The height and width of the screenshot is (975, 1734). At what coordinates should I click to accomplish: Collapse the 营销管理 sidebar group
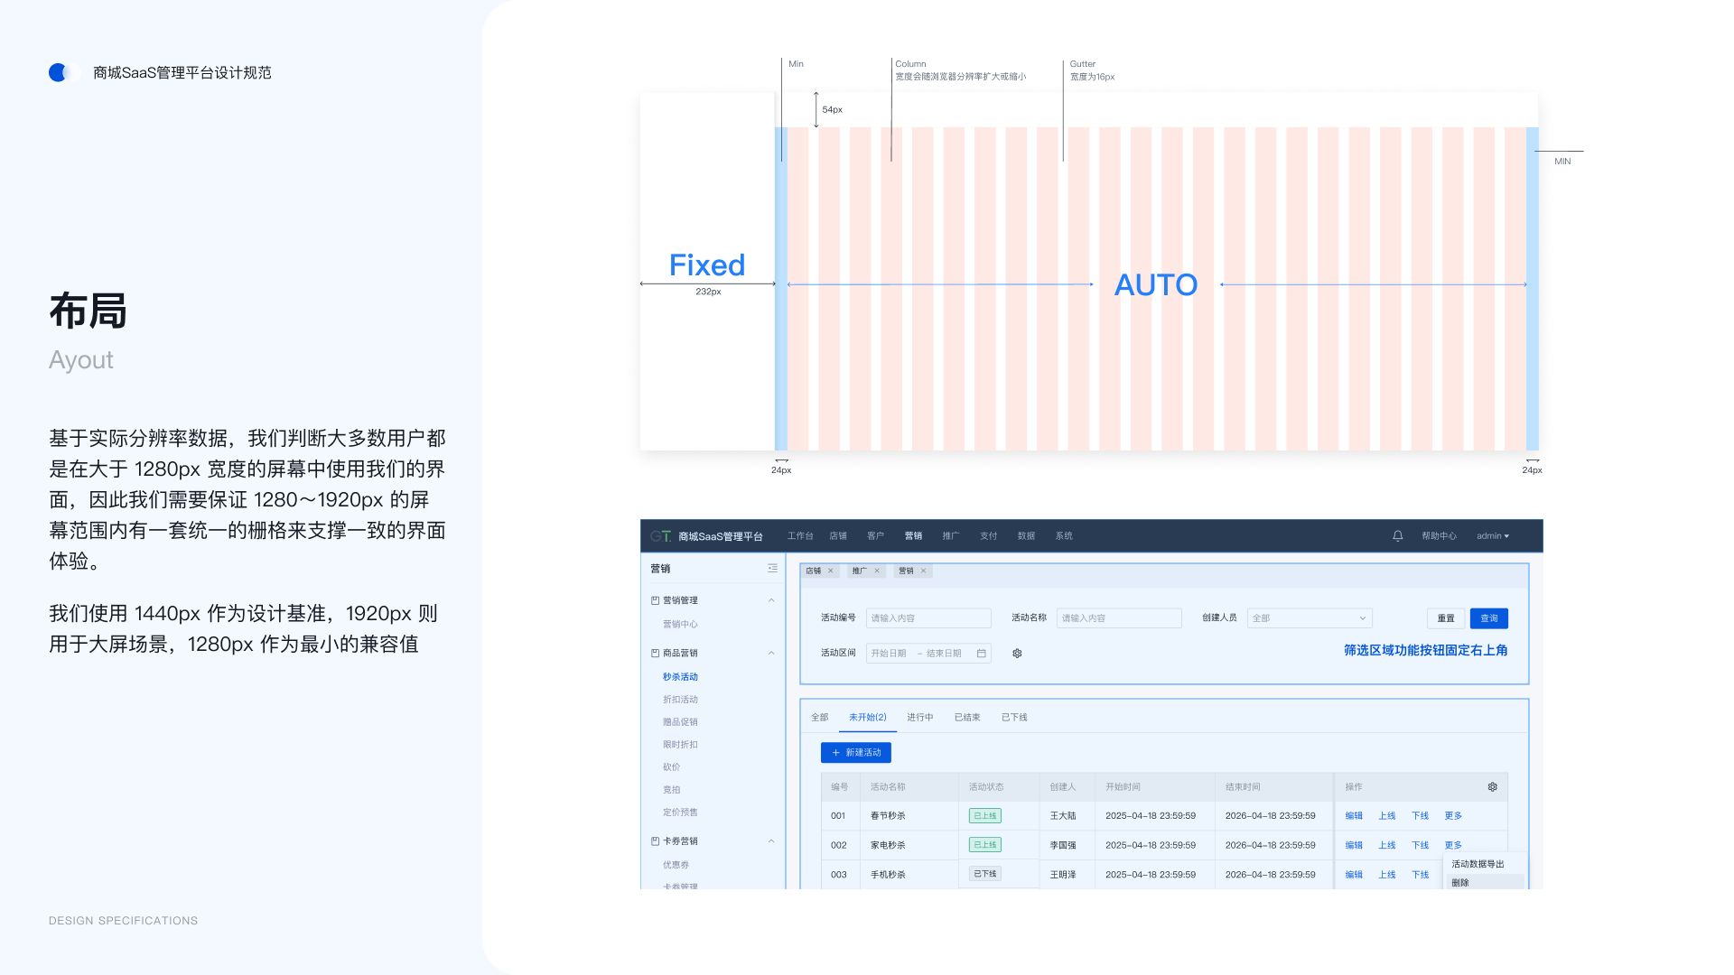click(x=771, y=600)
